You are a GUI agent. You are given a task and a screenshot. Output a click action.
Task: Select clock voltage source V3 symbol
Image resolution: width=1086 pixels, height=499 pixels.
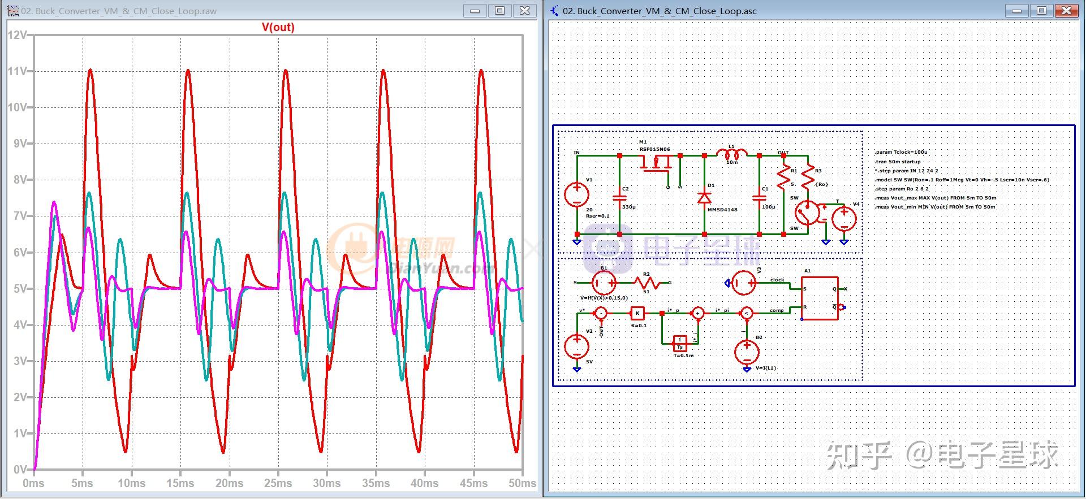744,283
